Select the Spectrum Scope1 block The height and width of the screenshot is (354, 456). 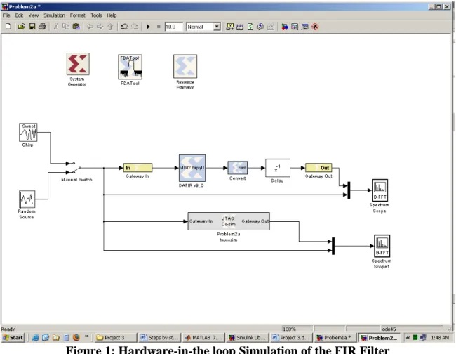pos(382,246)
